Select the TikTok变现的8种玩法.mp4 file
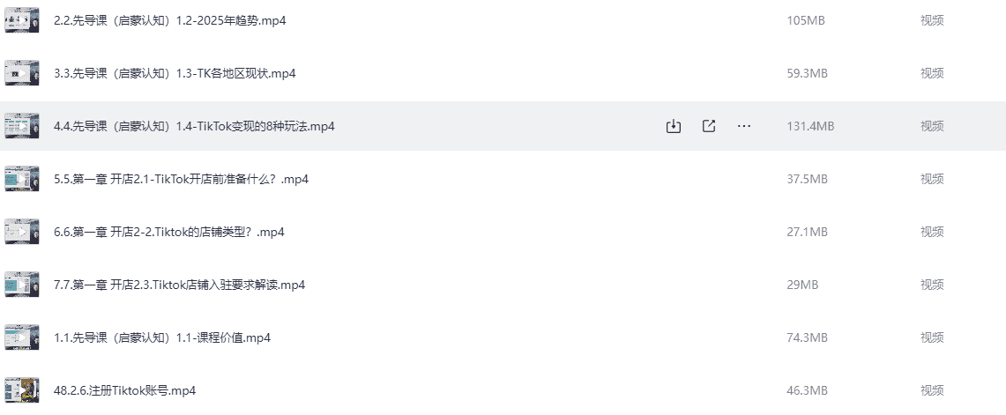Image resolution: width=1006 pixels, height=415 pixels. pos(194,126)
